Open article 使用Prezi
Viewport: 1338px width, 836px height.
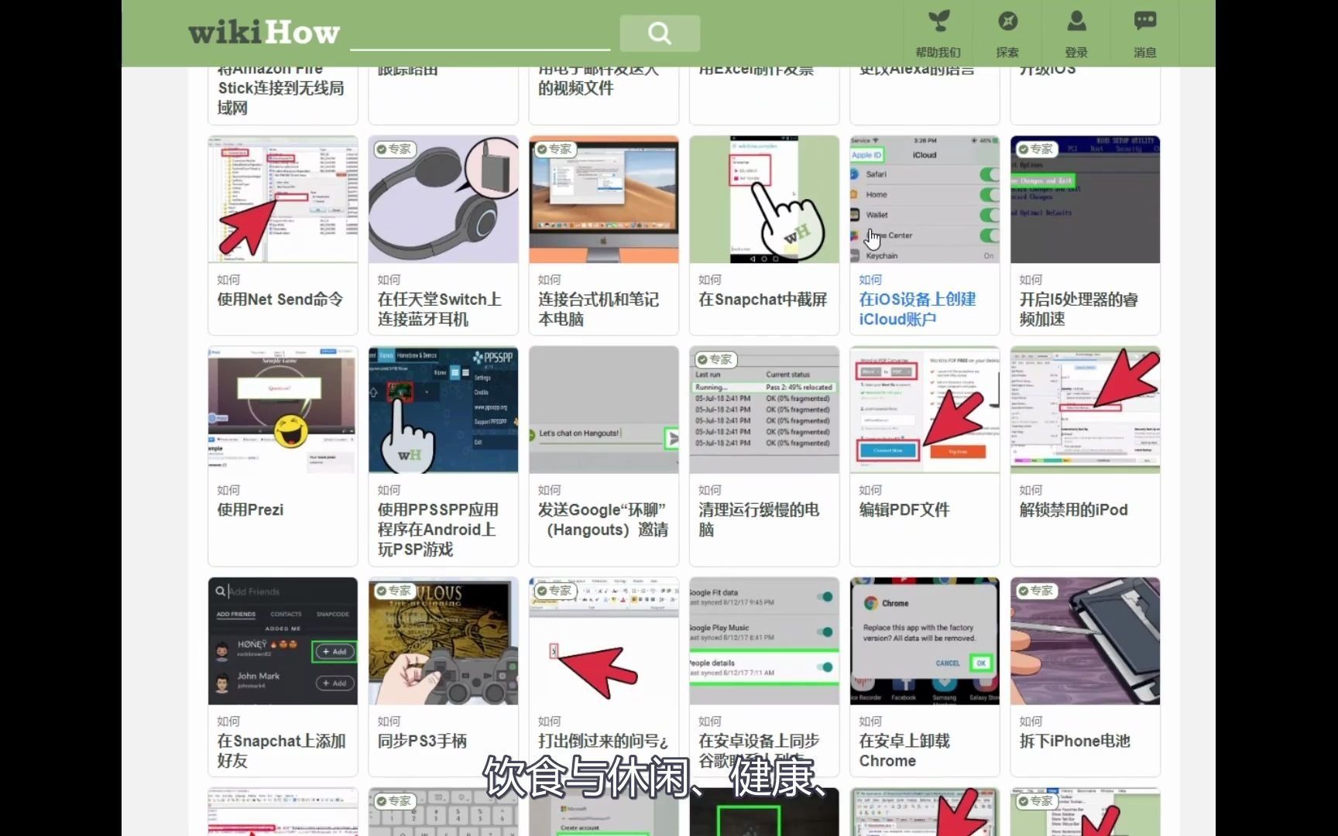(x=250, y=510)
